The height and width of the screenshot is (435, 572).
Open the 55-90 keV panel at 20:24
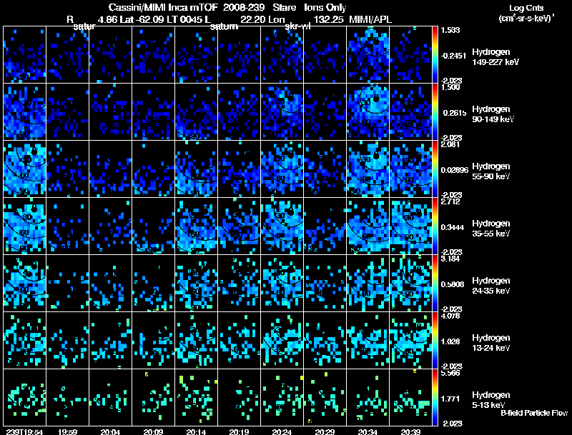coord(282,169)
